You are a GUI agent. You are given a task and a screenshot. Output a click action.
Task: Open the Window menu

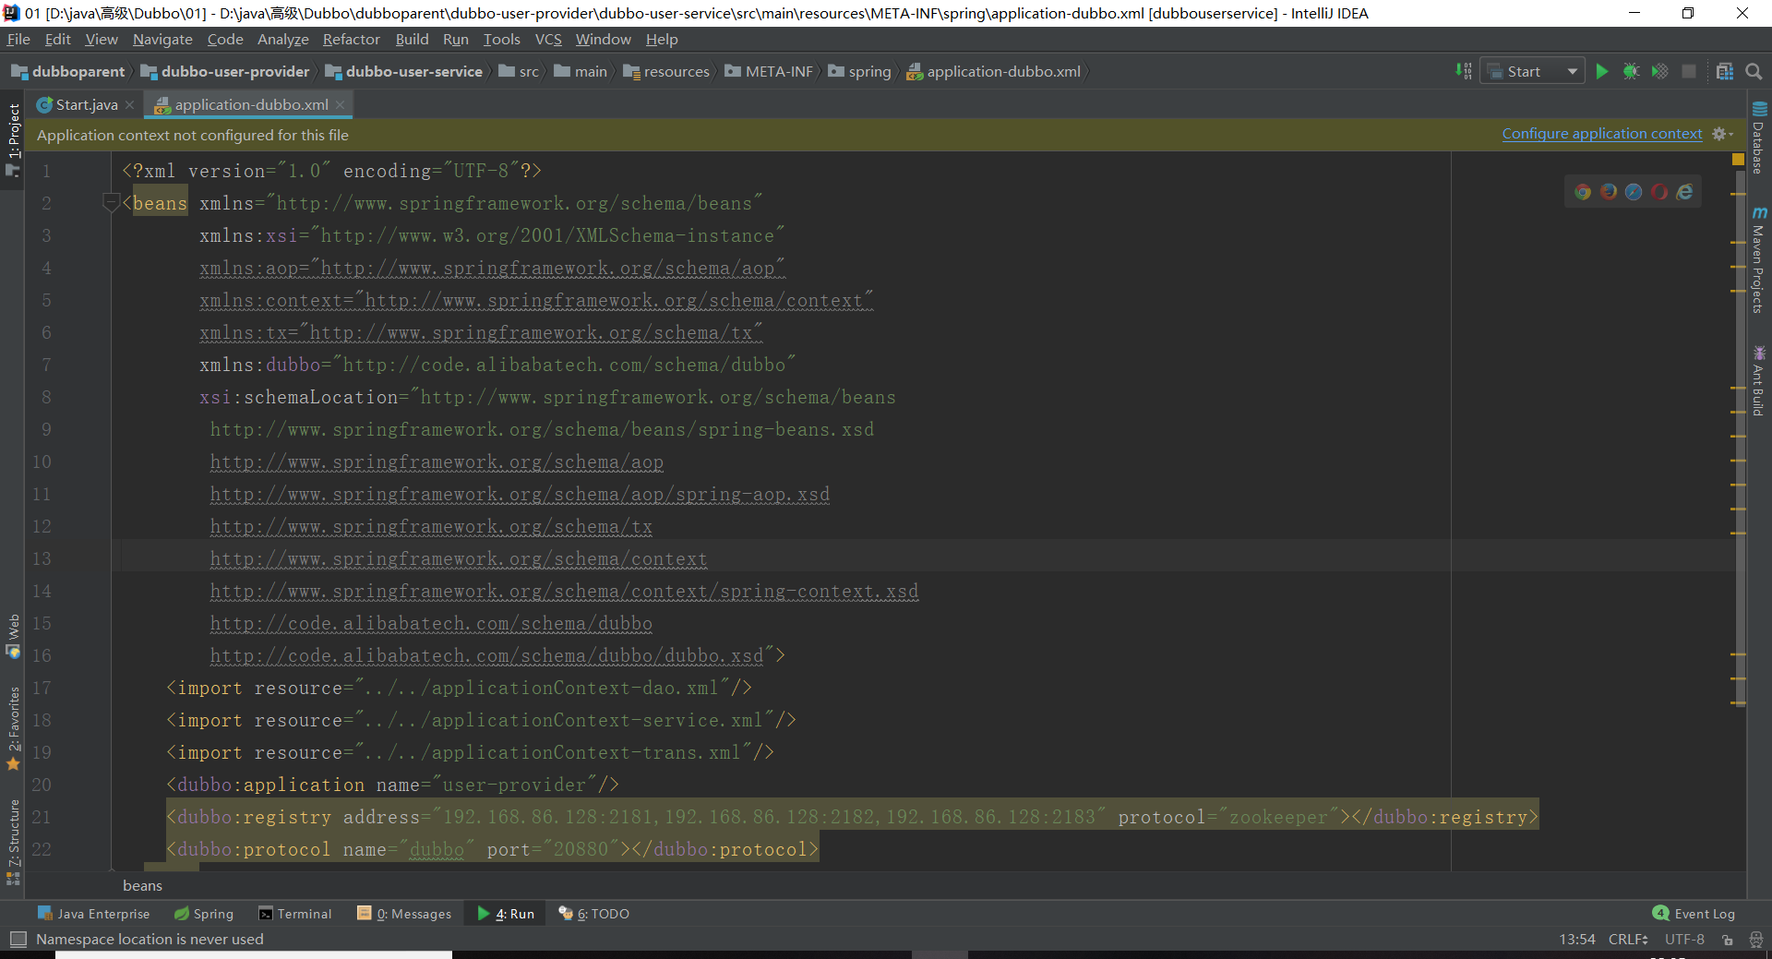(x=603, y=39)
